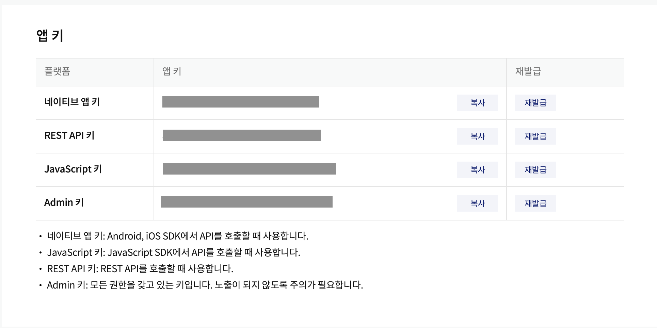Copy the 네이티브 앱 키 value
This screenshot has height=328, width=657.
[477, 103]
